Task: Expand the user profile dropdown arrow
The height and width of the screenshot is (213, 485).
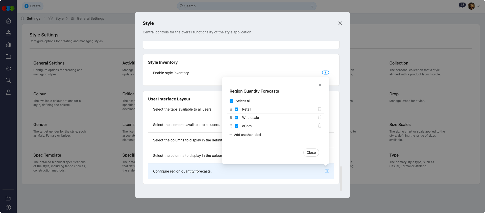Action: 478,6
